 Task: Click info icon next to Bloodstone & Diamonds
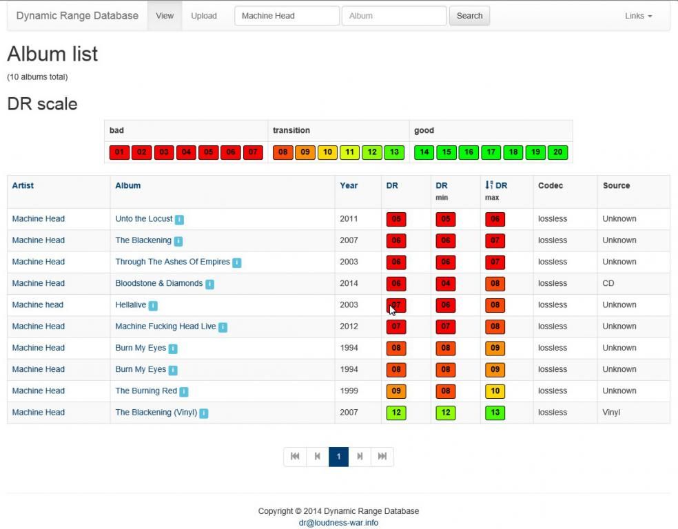coord(209,284)
